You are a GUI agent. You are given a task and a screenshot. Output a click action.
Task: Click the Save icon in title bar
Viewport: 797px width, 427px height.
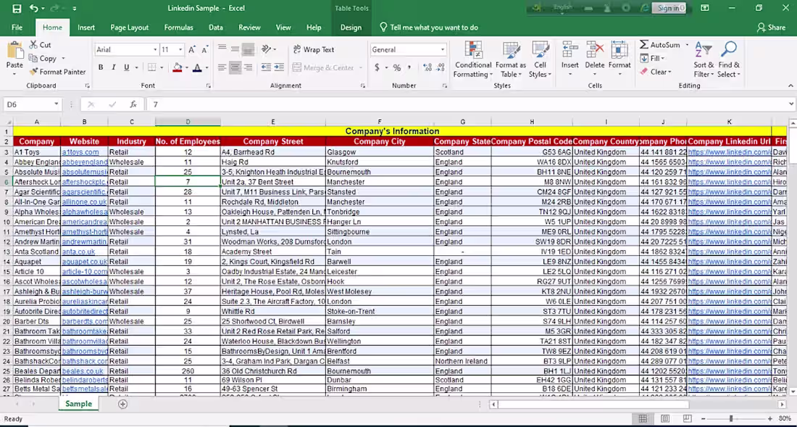tap(17, 8)
